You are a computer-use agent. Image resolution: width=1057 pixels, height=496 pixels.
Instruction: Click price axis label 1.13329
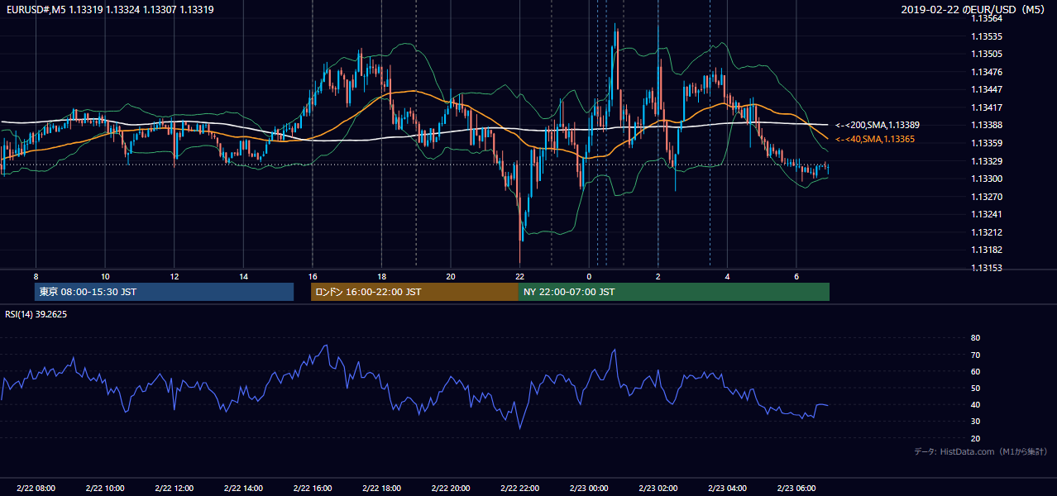988,161
